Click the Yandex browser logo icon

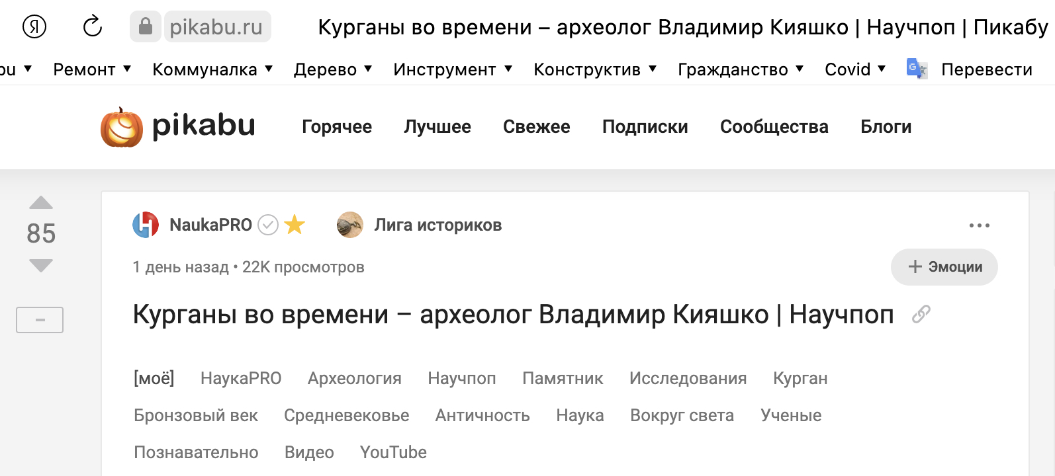pyautogui.click(x=34, y=27)
